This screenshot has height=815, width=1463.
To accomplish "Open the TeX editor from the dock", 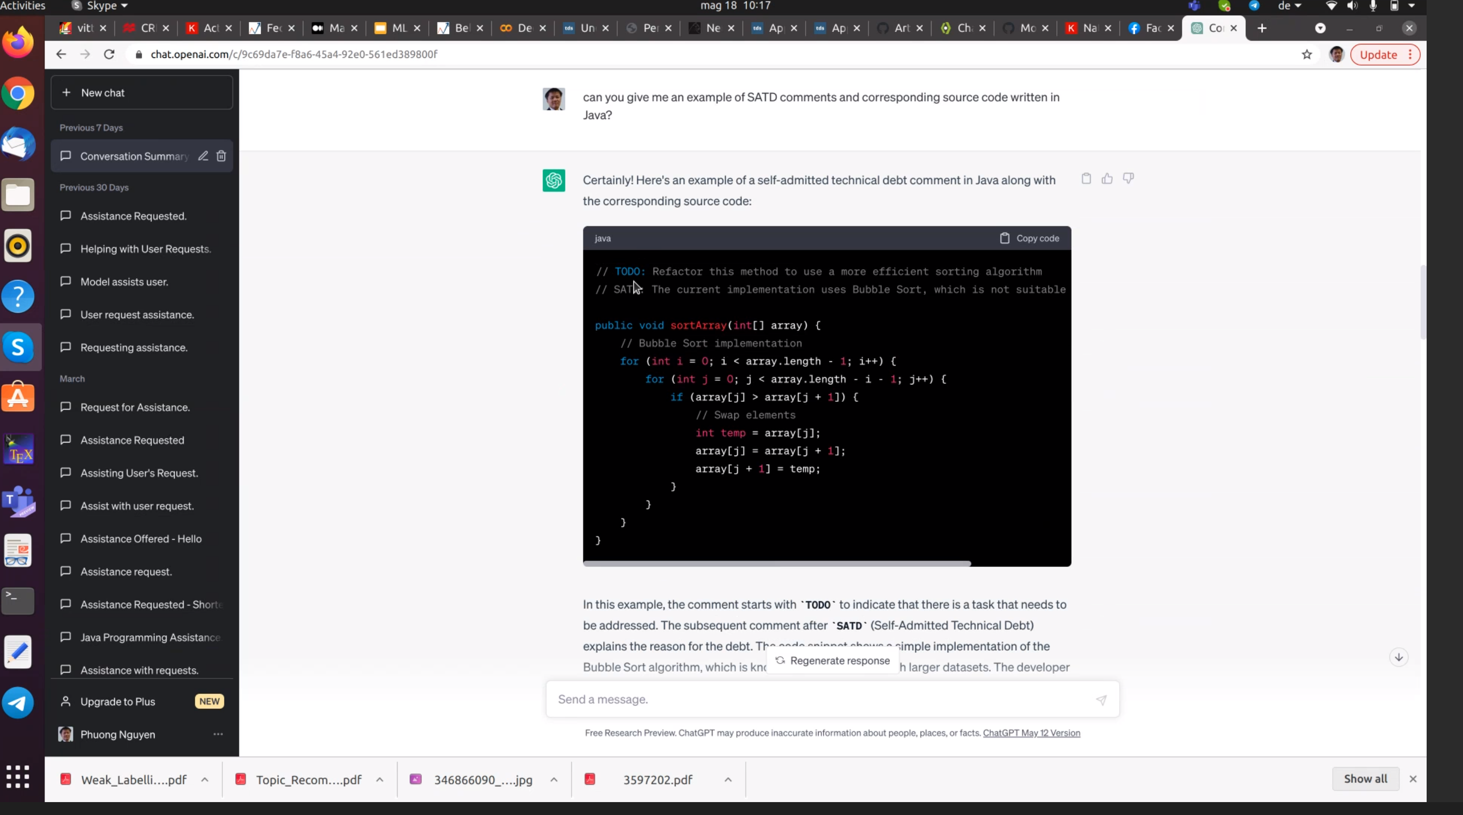I will click(x=18, y=449).
